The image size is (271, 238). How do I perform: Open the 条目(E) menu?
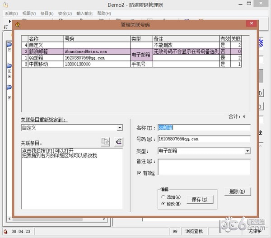click(x=47, y=14)
